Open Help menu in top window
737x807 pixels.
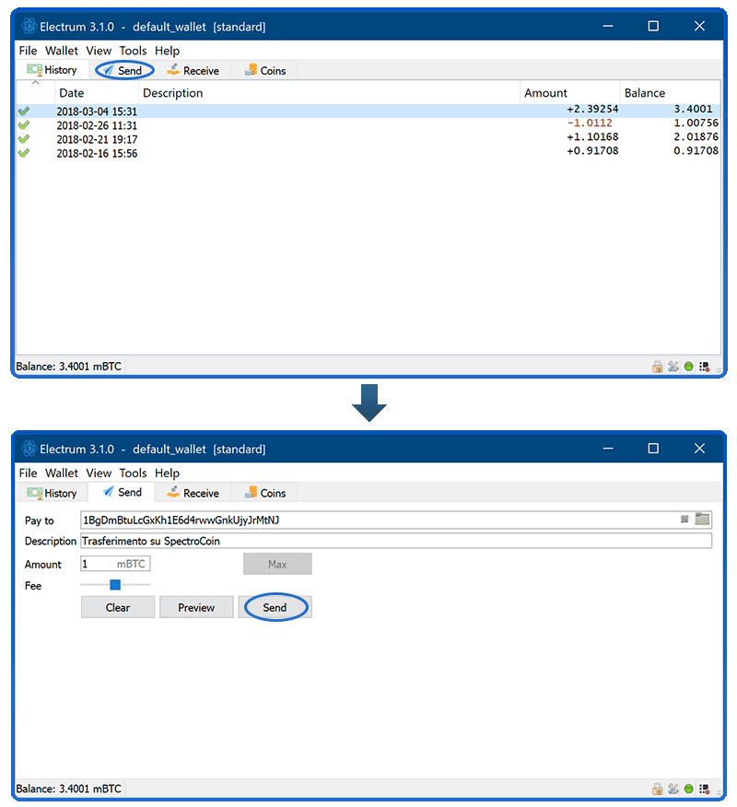167,51
